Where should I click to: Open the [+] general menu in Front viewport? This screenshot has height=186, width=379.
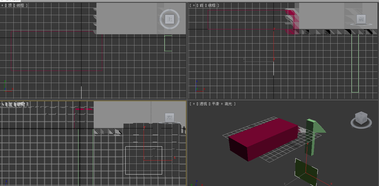(193, 5)
